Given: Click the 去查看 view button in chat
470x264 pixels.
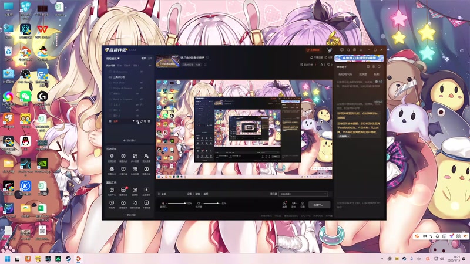Looking at the screenshot, I should pyautogui.click(x=344, y=136).
